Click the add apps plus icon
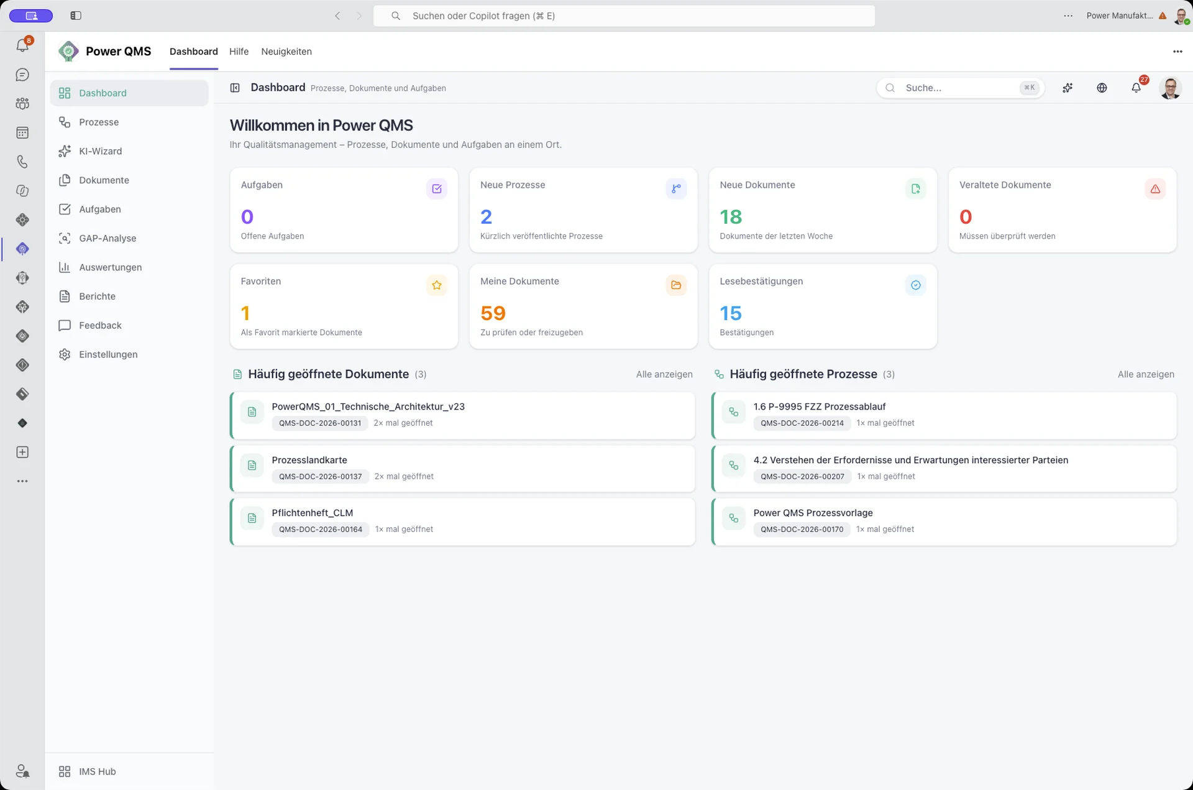Image resolution: width=1193 pixels, height=790 pixels. coord(22,452)
